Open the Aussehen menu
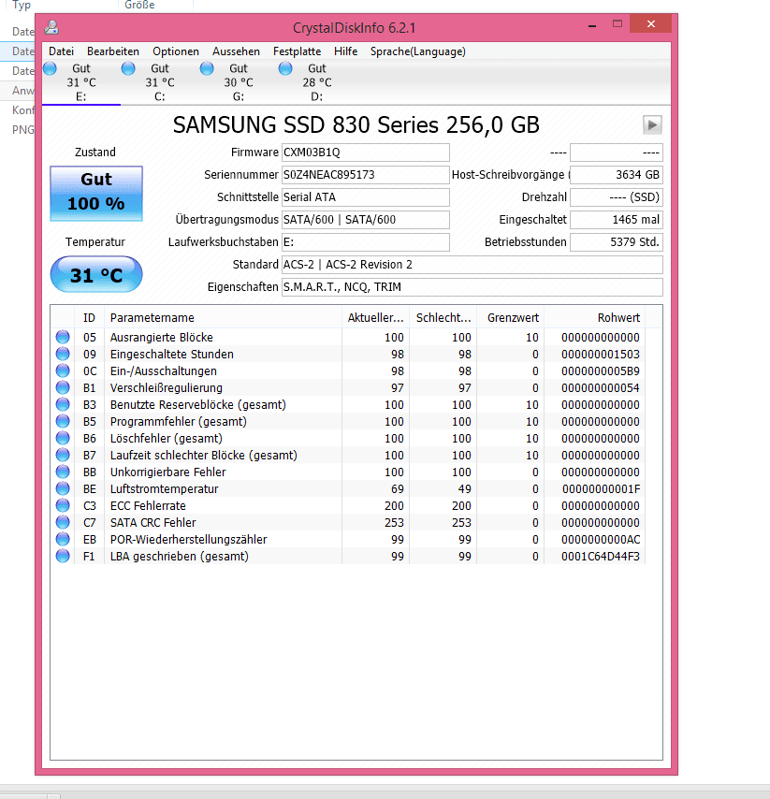The height and width of the screenshot is (799, 770). point(236,51)
